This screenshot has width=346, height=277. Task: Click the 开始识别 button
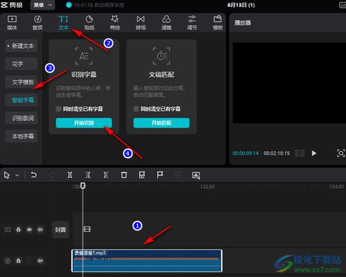[x=84, y=123]
